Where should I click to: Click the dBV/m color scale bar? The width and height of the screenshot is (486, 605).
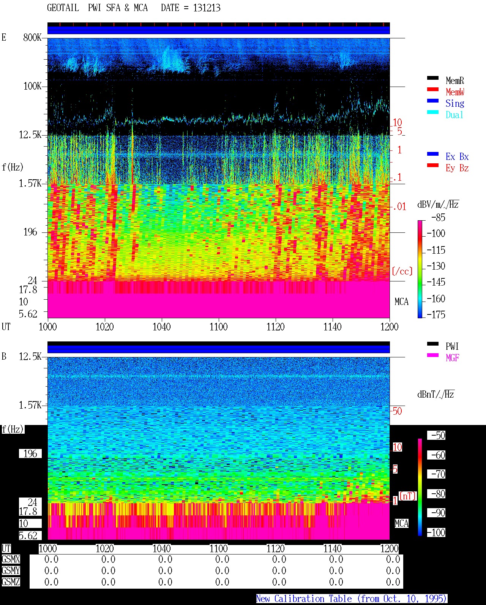coord(420,269)
